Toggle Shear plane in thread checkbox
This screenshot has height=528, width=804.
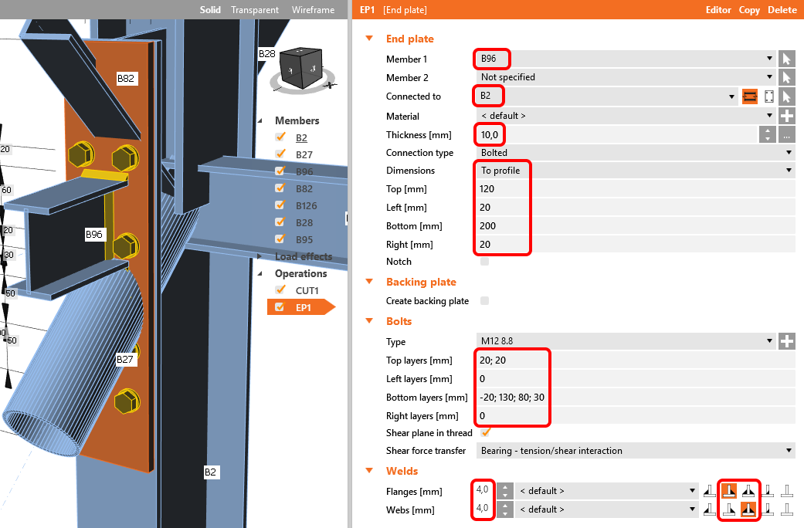[x=486, y=432]
